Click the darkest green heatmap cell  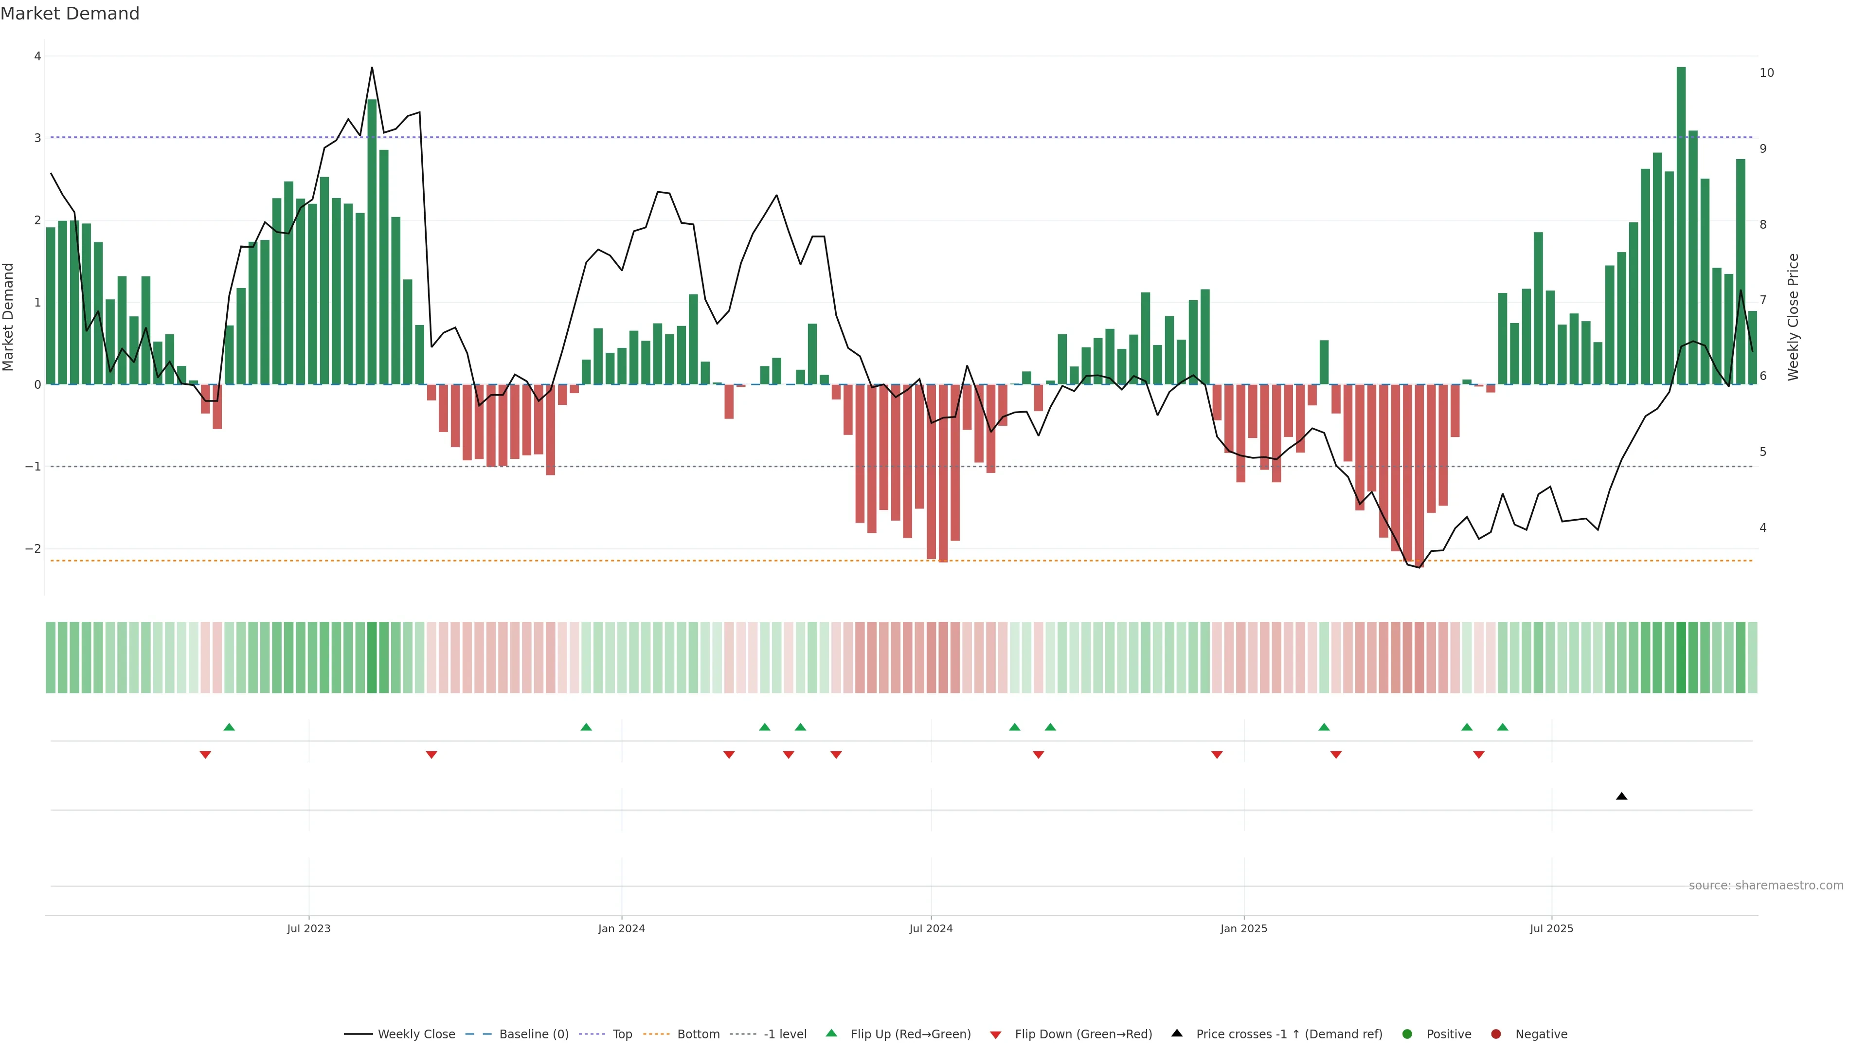point(1681,657)
